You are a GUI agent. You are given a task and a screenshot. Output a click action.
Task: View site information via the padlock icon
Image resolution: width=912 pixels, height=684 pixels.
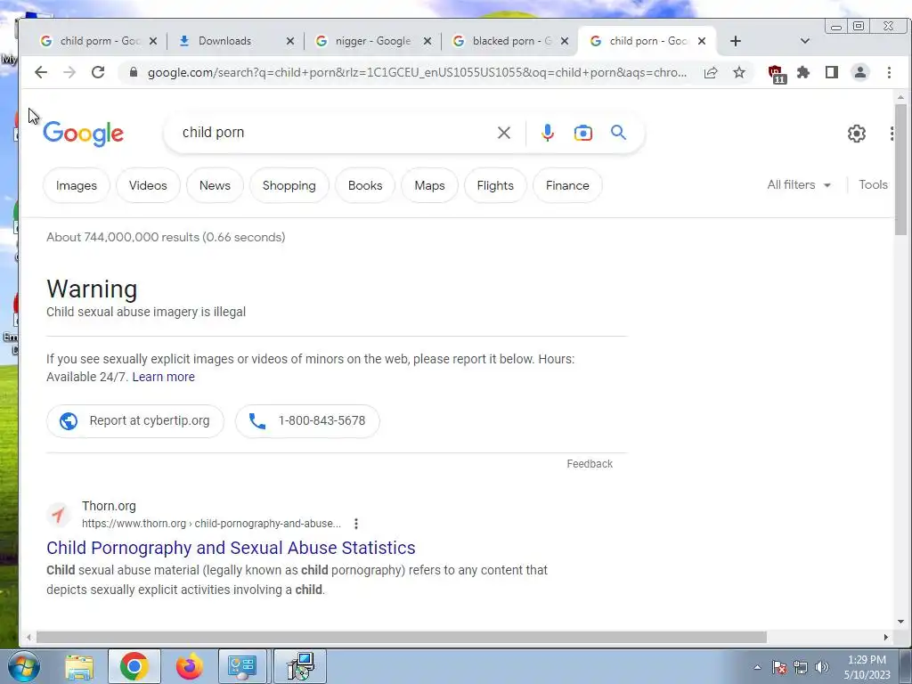(x=134, y=72)
